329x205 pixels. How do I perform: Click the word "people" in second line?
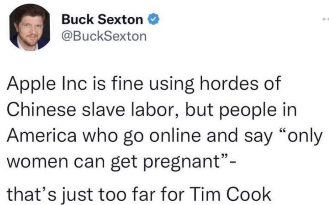(x=248, y=111)
